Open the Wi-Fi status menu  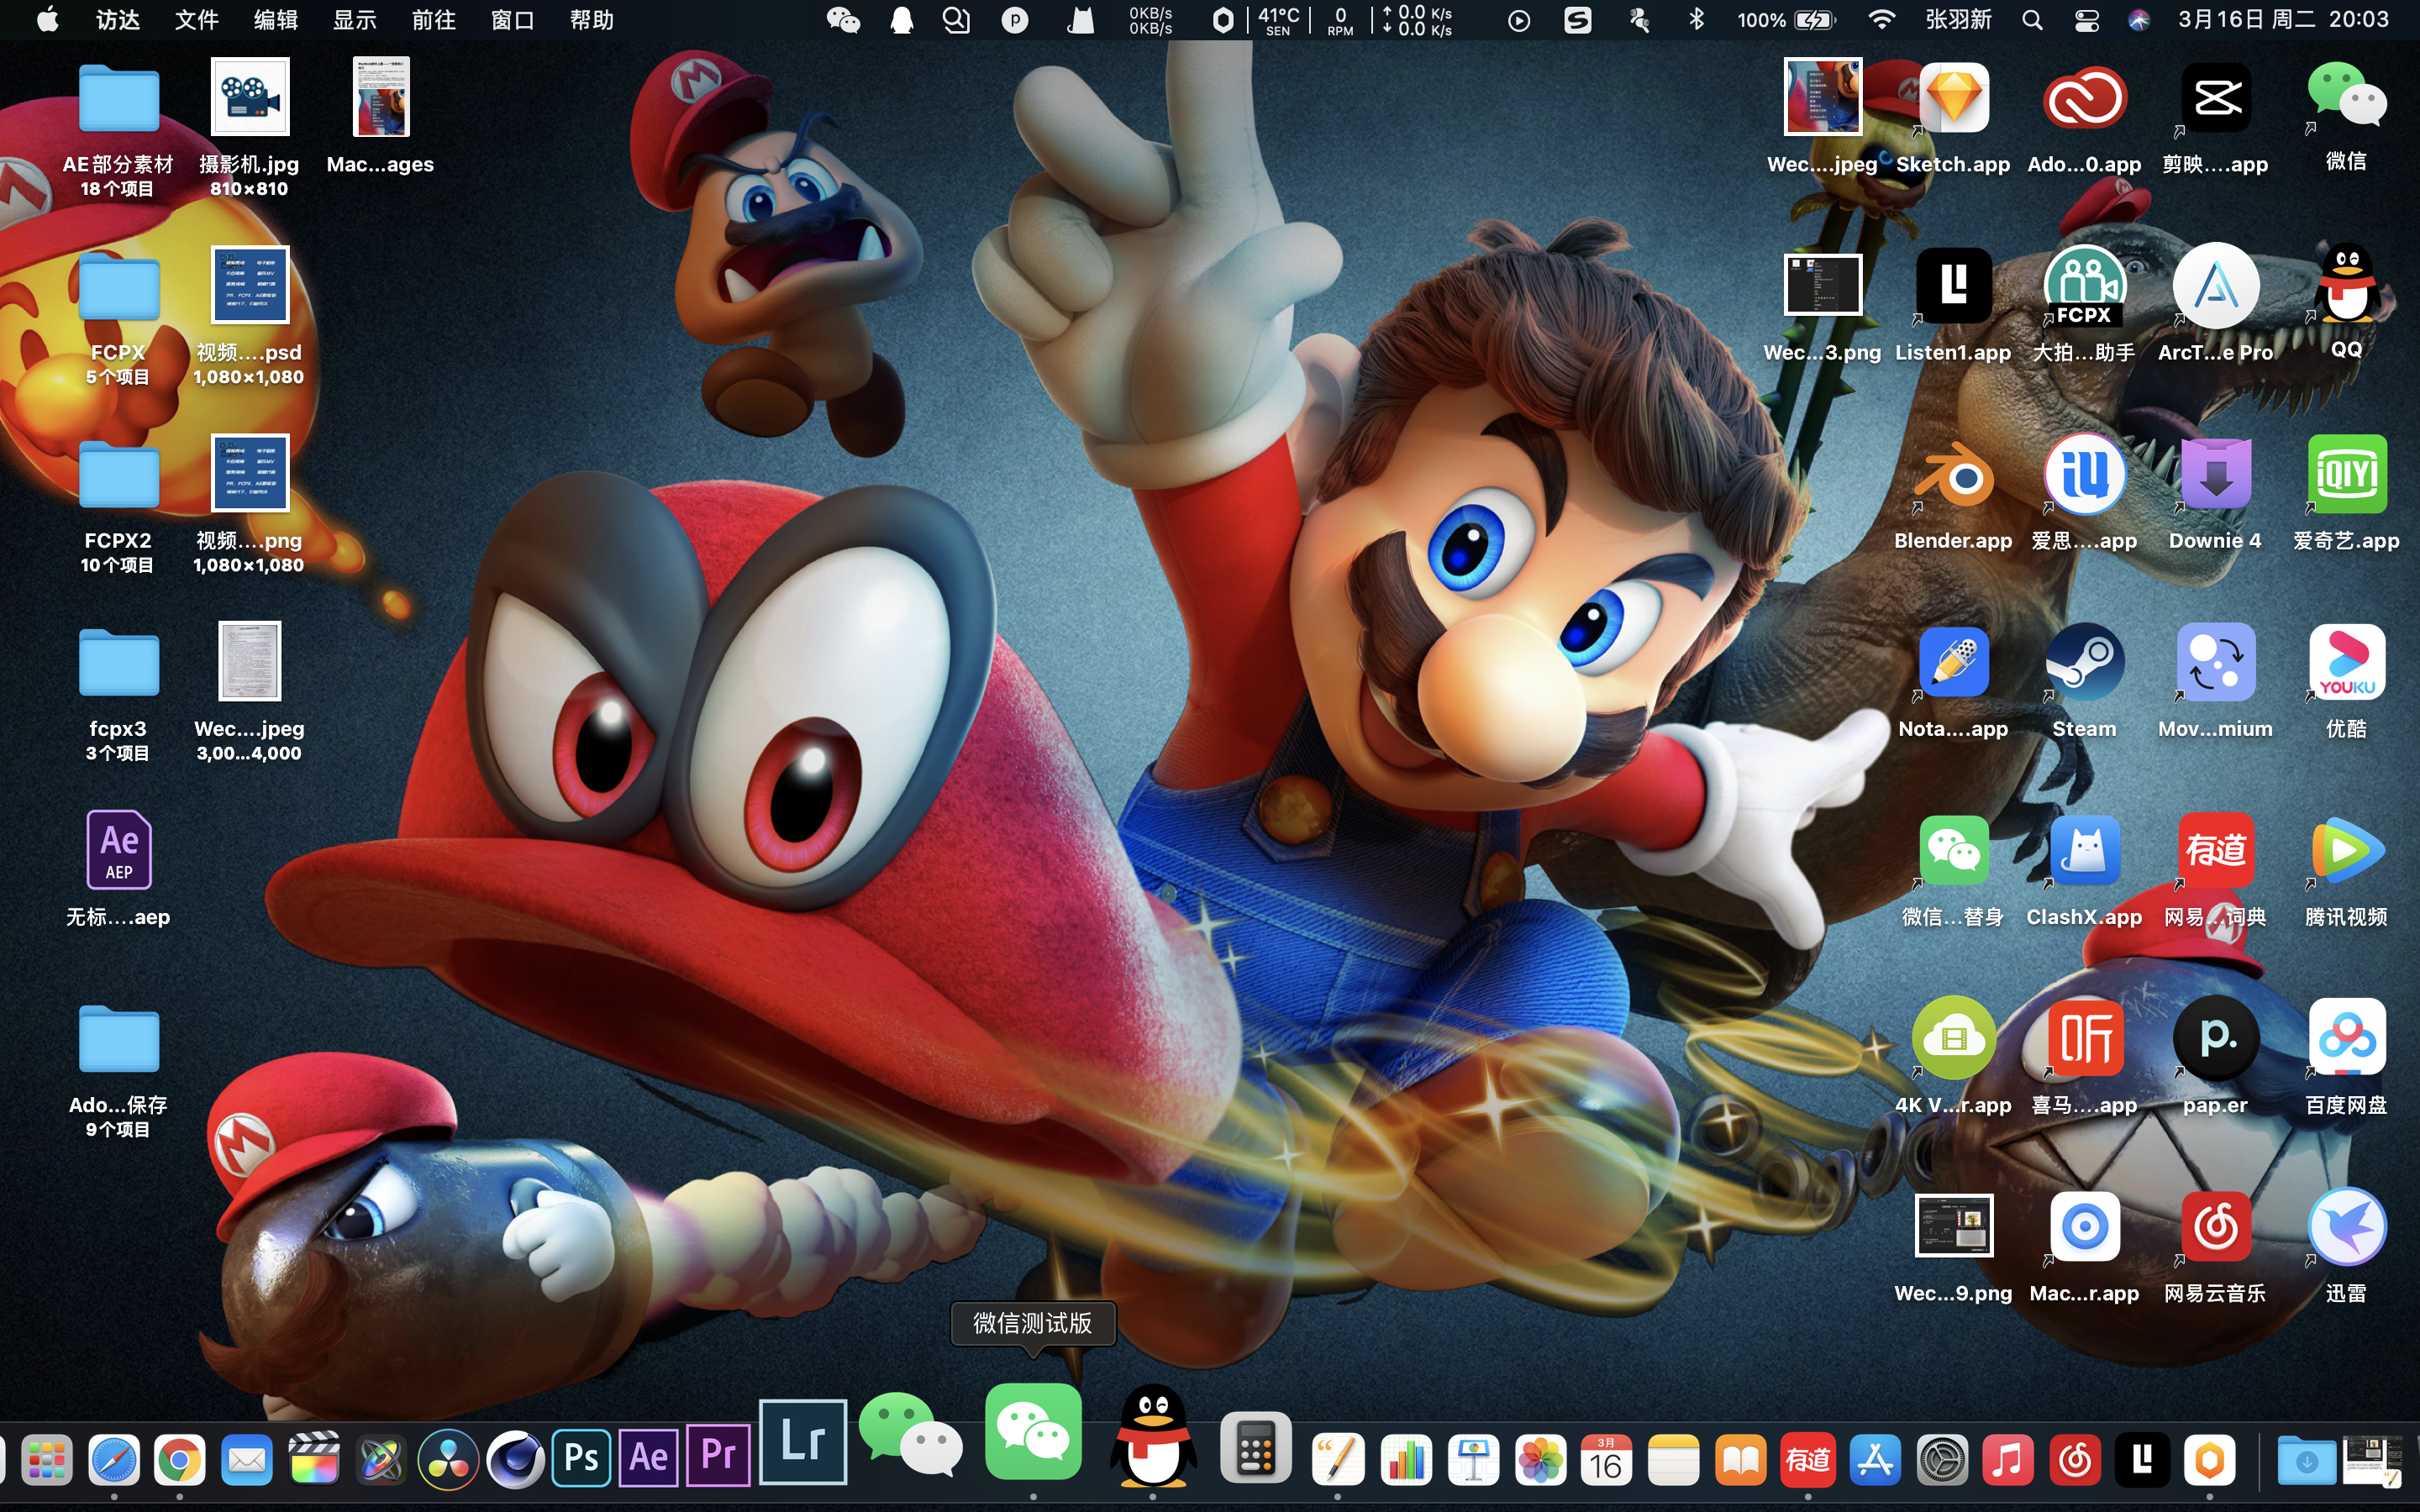(1881, 20)
